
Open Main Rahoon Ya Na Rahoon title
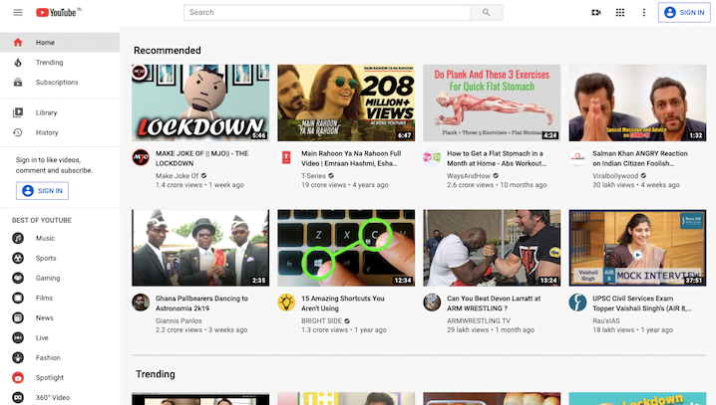pos(351,158)
